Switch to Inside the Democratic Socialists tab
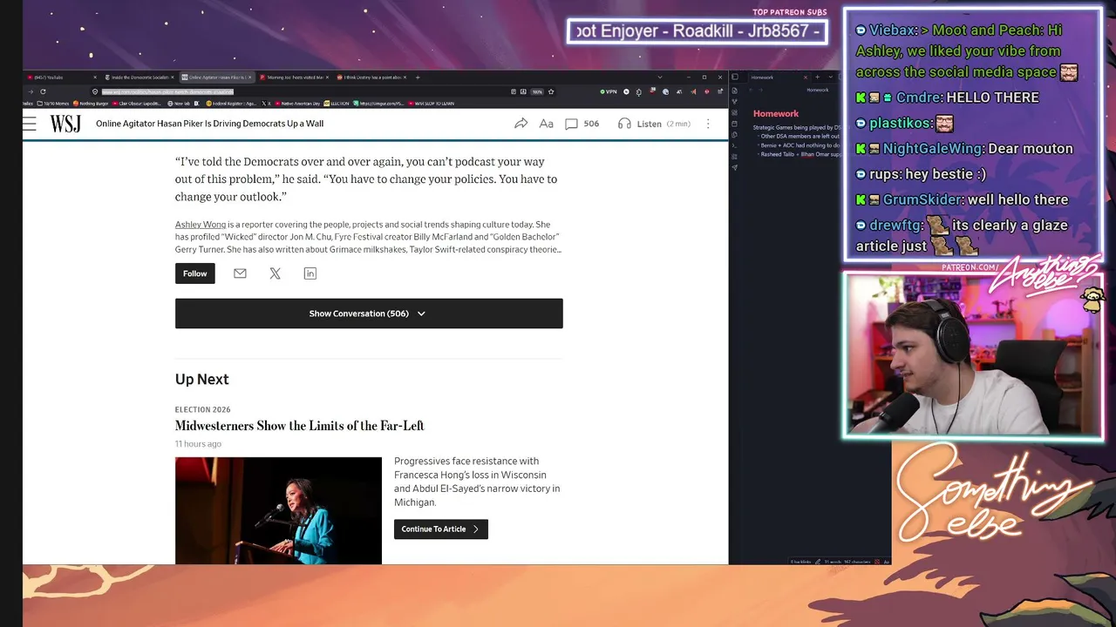This screenshot has height=627, width=1116. (x=139, y=78)
